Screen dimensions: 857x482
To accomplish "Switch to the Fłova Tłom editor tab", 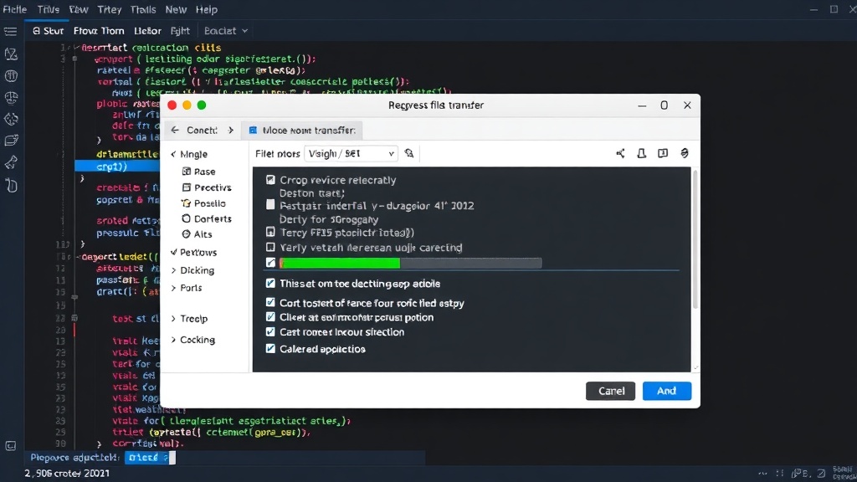I will pyautogui.click(x=99, y=31).
